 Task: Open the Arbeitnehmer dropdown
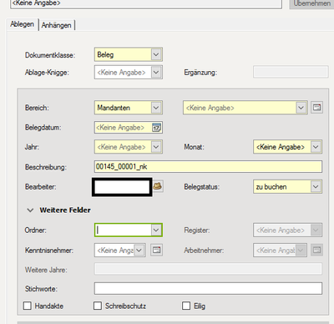(301, 250)
